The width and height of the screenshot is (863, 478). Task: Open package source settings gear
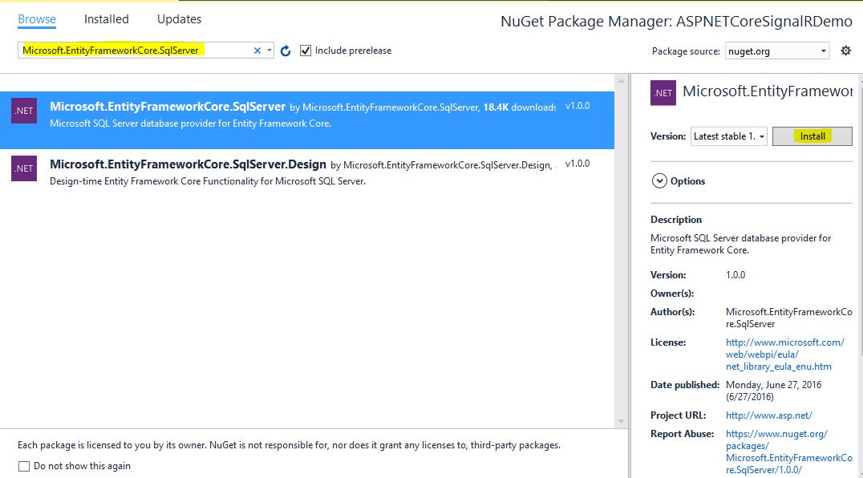(846, 51)
